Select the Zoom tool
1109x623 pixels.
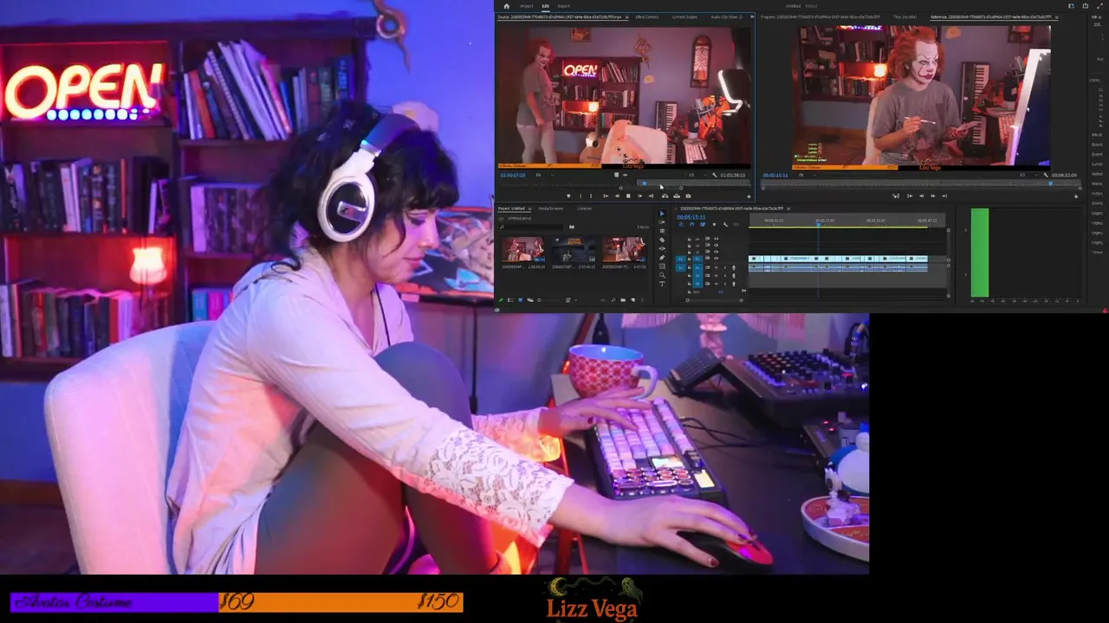tap(662, 275)
